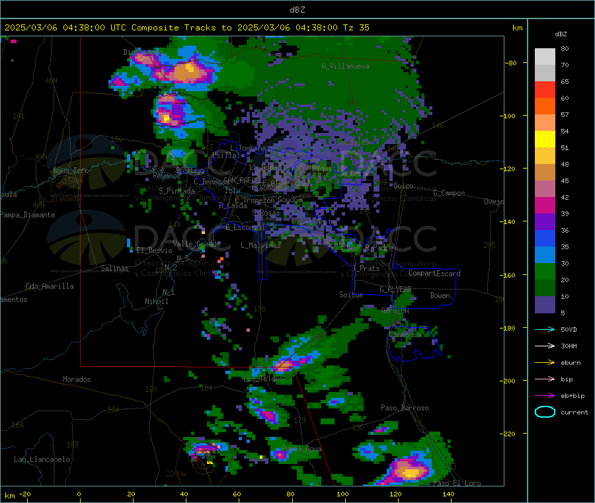Click the pink bip arrow legend icon
The image size is (595, 503).
[545, 379]
